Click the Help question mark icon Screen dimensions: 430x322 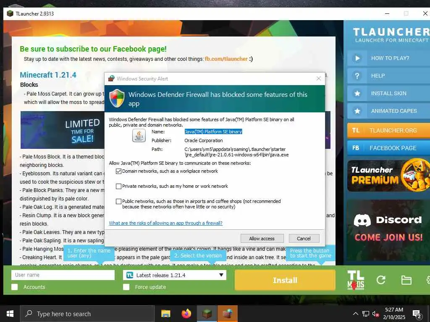pyautogui.click(x=357, y=76)
